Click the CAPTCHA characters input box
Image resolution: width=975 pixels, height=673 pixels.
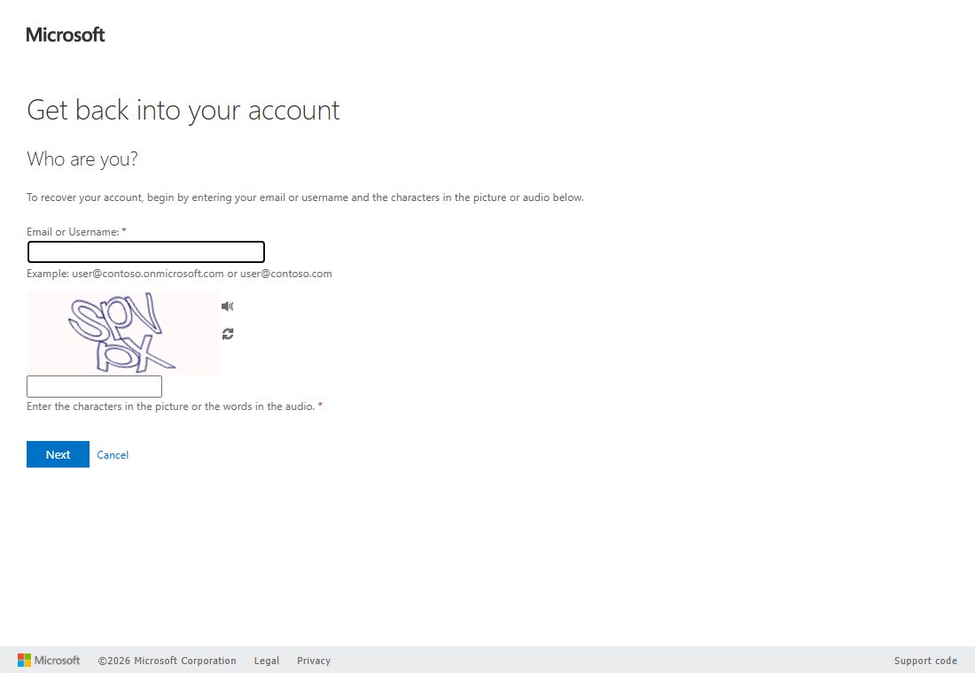tap(95, 386)
